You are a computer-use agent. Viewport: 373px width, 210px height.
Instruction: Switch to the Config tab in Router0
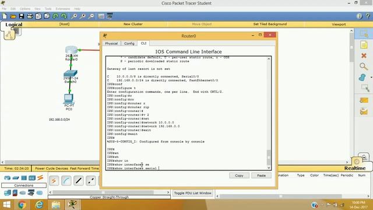[x=129, y=43]
